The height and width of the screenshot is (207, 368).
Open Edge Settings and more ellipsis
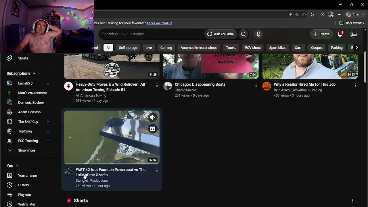340,14
